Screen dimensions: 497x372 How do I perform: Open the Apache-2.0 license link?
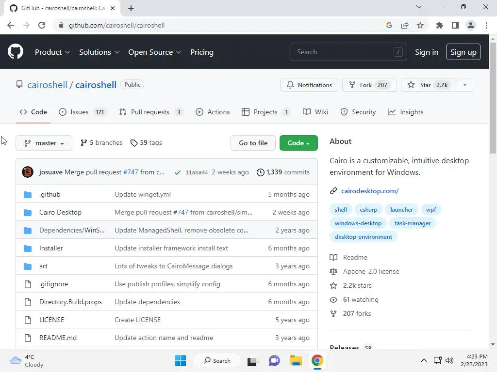pos(371,271)
